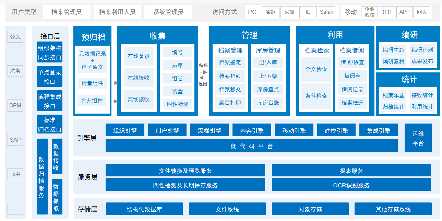Select the 公文 external system box
This screenshot has width=442, height=221.
coord(15,37)
